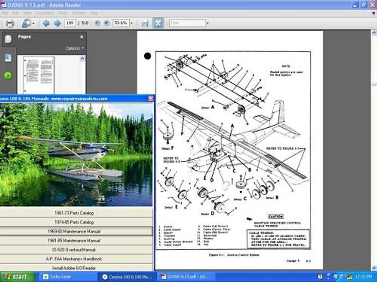Open the Options dropdown in Pages panel
This screenshot has width=377, height=282.
(75, 48)
